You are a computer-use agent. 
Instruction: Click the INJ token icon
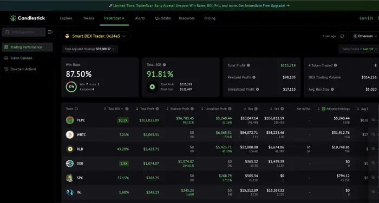point(70,192)
